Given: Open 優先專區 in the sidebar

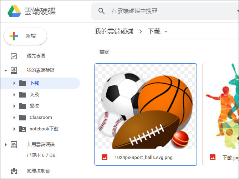Looking at the screenshot, I should click(x=36, y=56).
